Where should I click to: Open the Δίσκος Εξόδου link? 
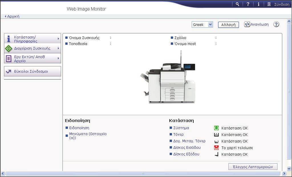(x=186, y=154)
